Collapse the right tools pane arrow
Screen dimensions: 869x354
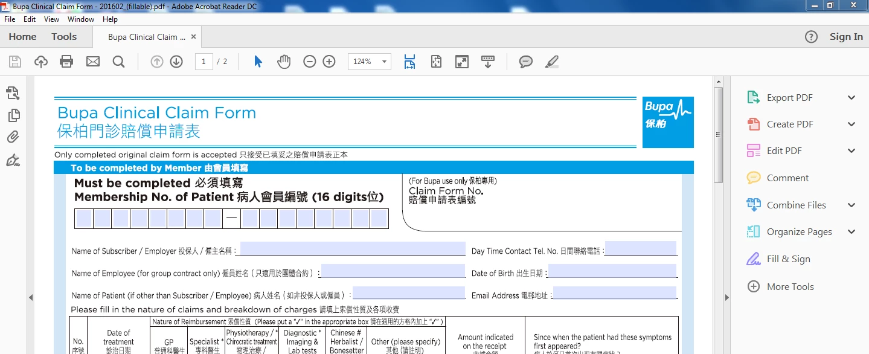(726, 297)
